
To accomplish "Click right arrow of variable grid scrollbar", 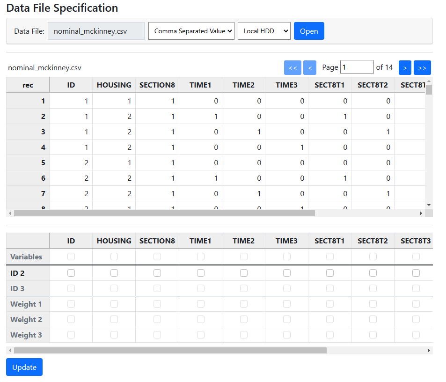I will [x=429, y=350].
